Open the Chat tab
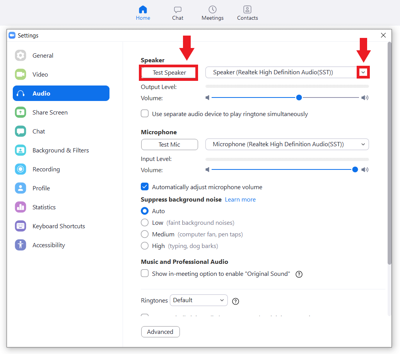Screen dimensions: 400x354 click(x=178, y=13)
